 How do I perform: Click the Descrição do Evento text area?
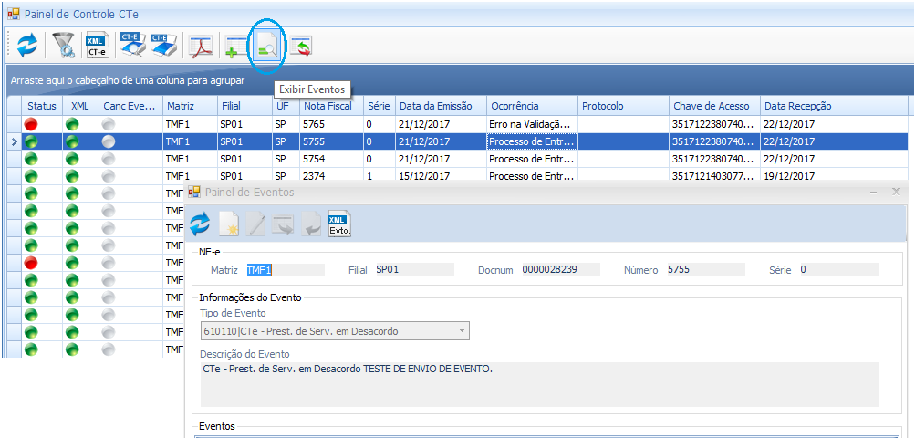[x=539, y=384]
